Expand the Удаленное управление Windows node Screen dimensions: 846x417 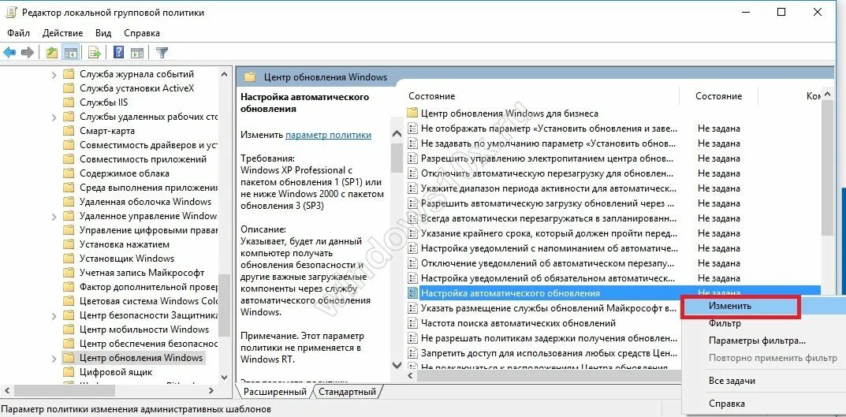(54, 216)
